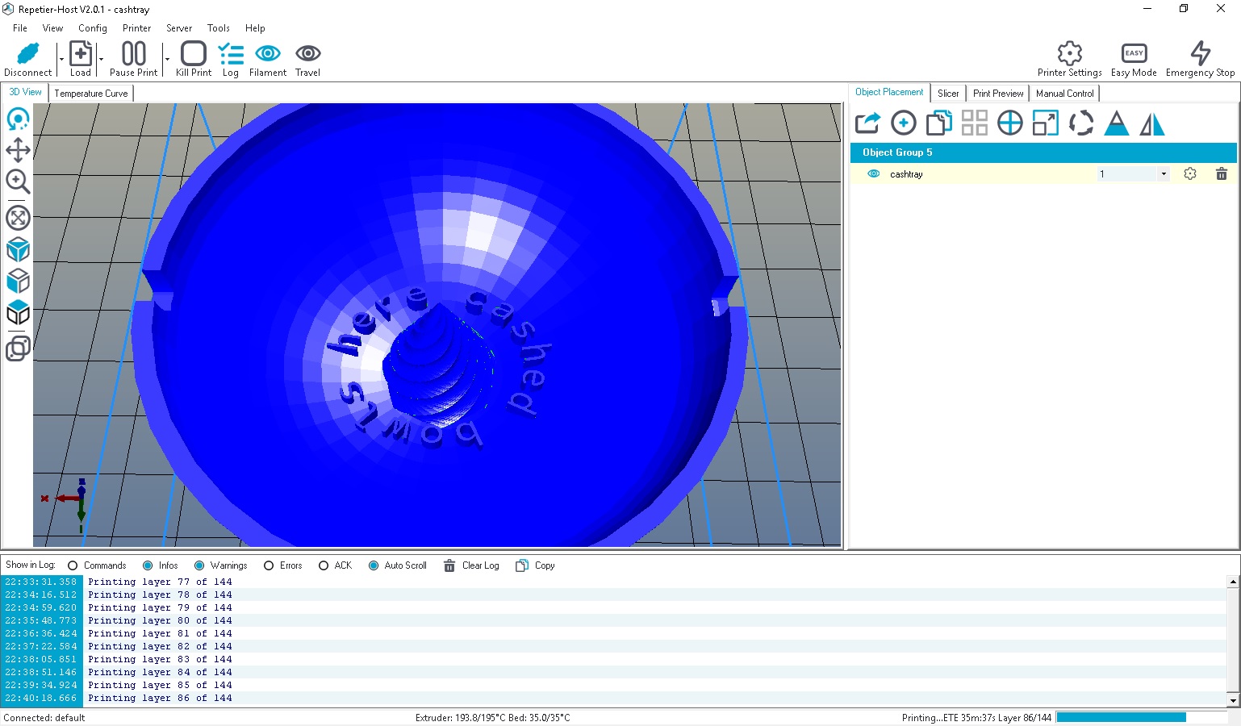
Task: Open the Server menu
Action: [179, 28]
